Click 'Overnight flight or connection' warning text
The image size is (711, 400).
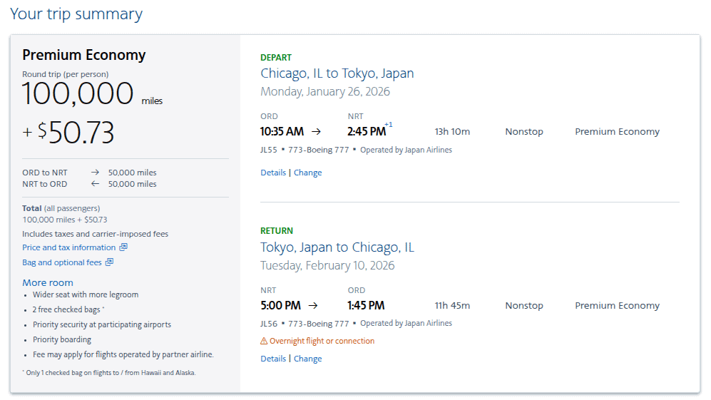click(322, 341)
